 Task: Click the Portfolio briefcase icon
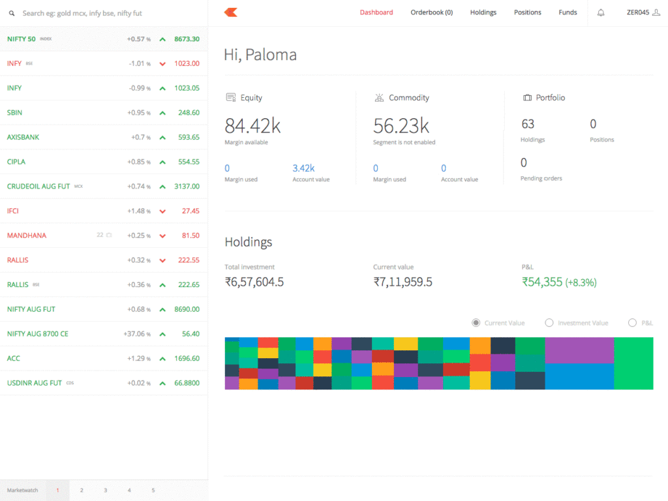click(x=527, y=98)
